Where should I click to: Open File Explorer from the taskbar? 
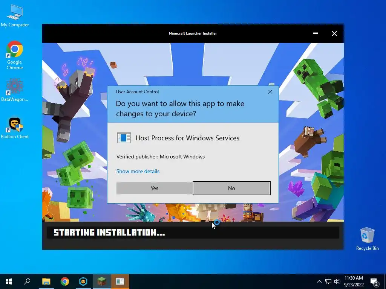[x=46, y=281]
